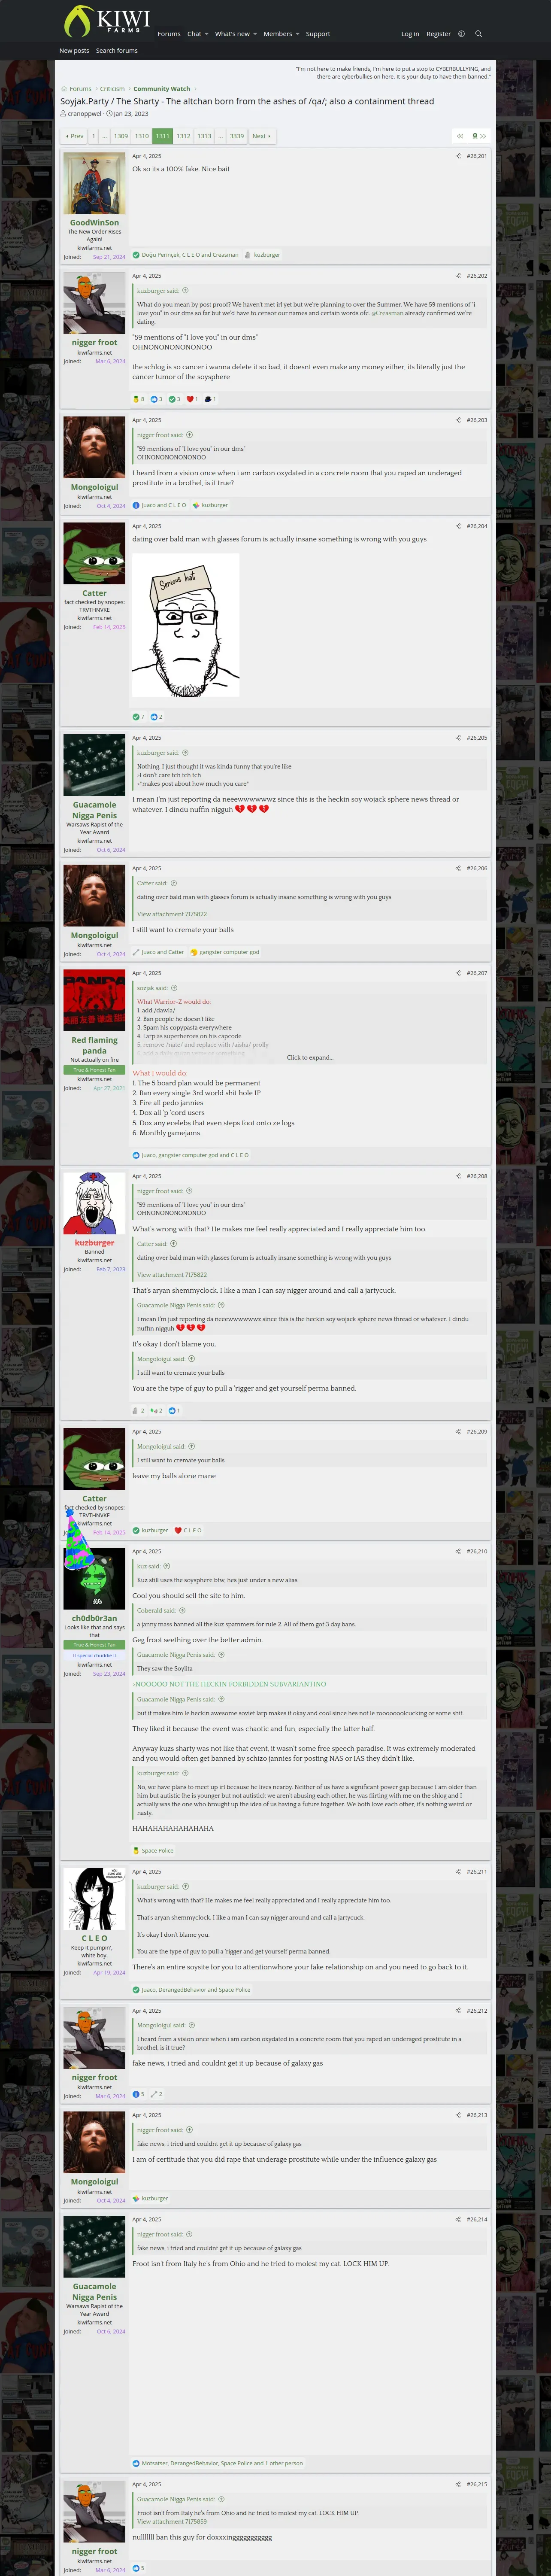
Task: Go to Criticism breadcrumb link
Action: point(112,89)
